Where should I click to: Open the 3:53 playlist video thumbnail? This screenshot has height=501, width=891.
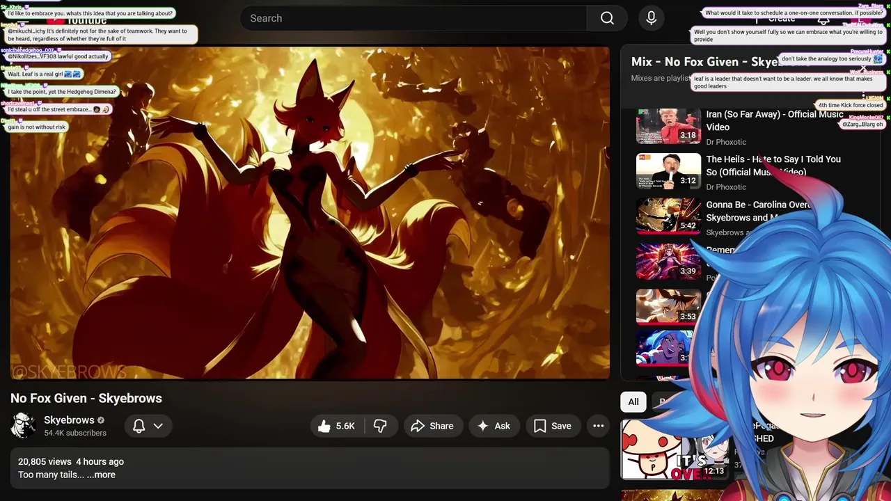668,307
